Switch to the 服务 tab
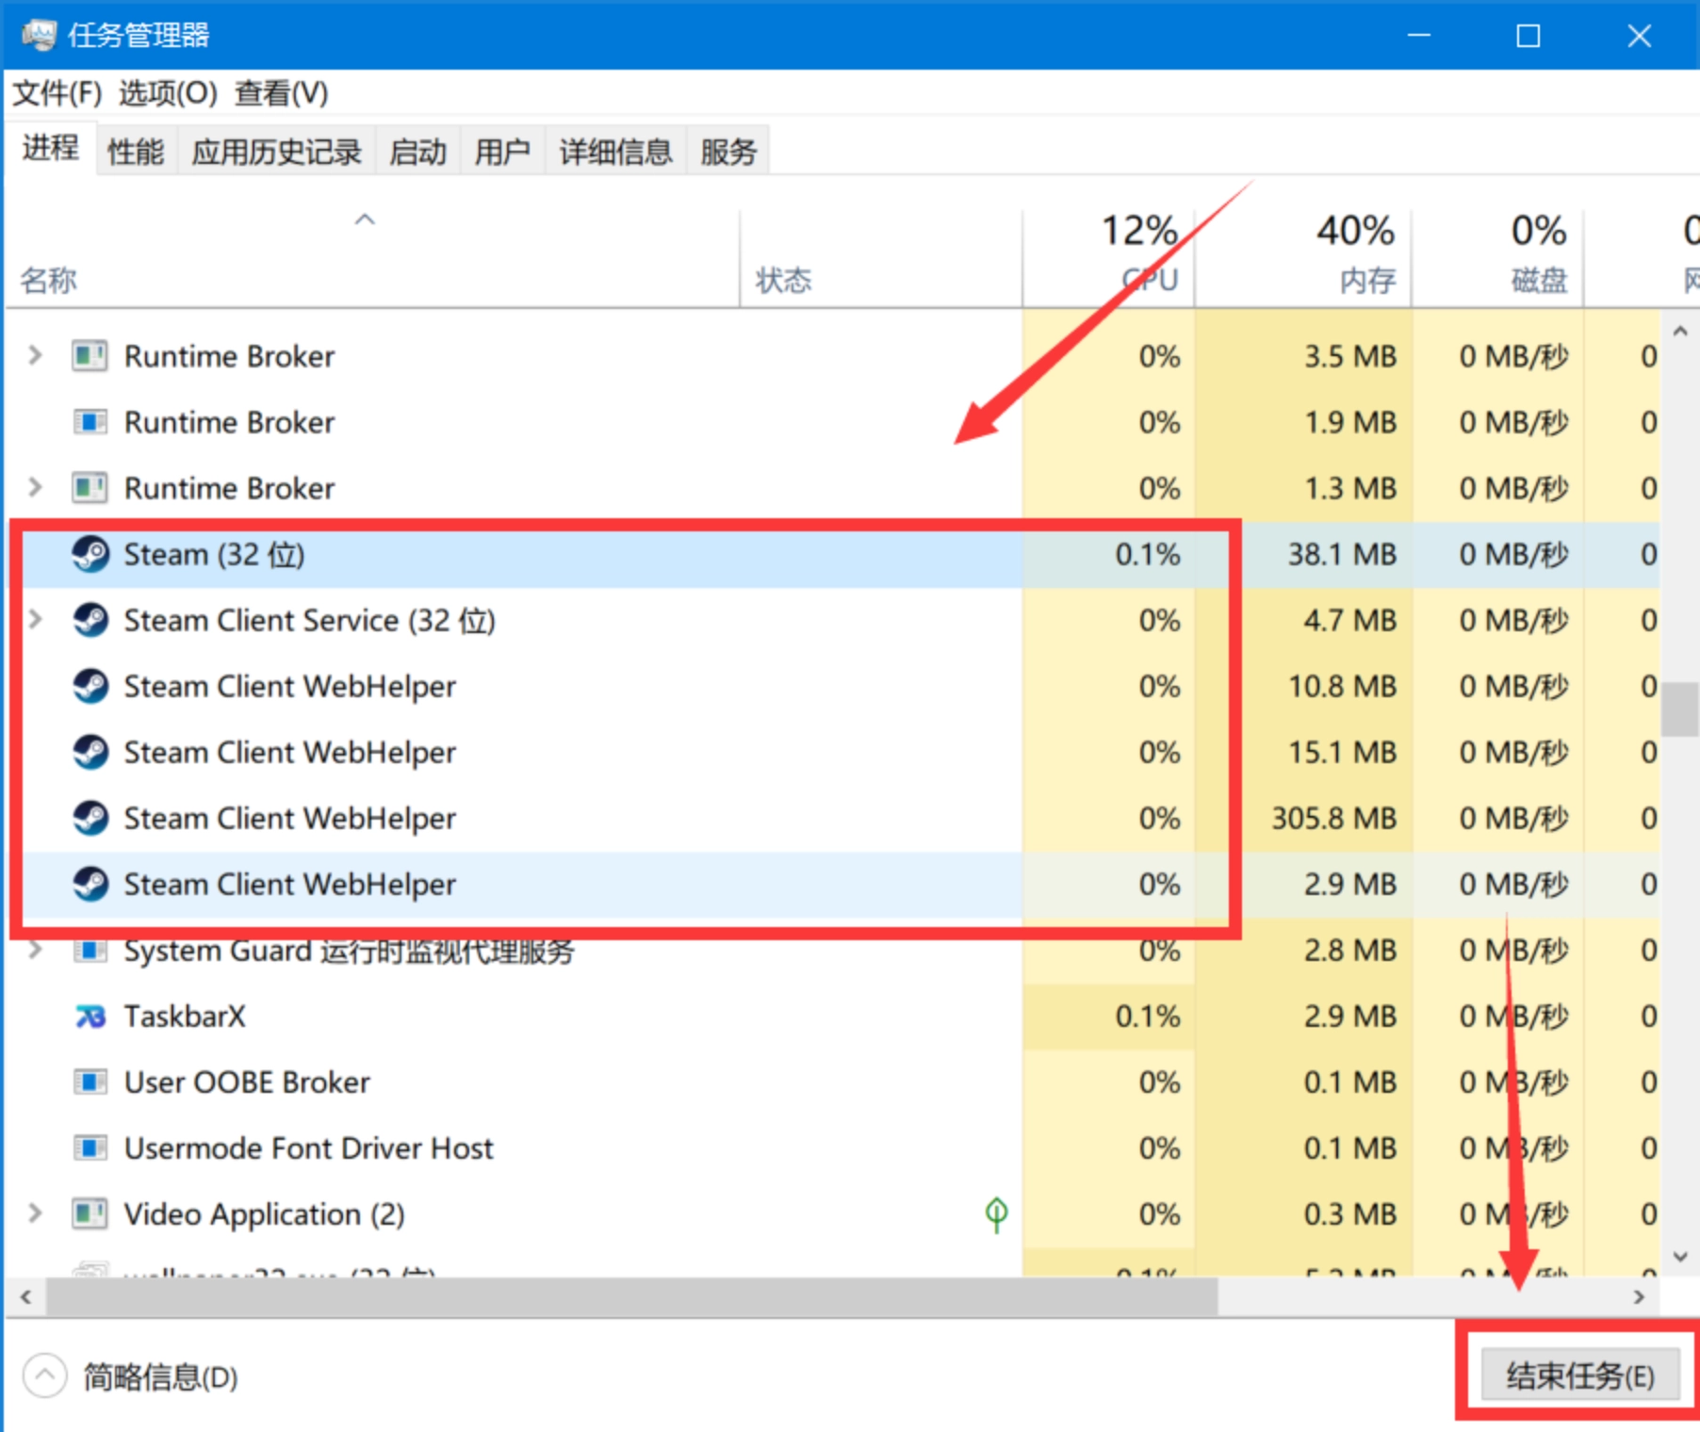Viewport: 1700px width, 1432px height. tap(728, 151)
